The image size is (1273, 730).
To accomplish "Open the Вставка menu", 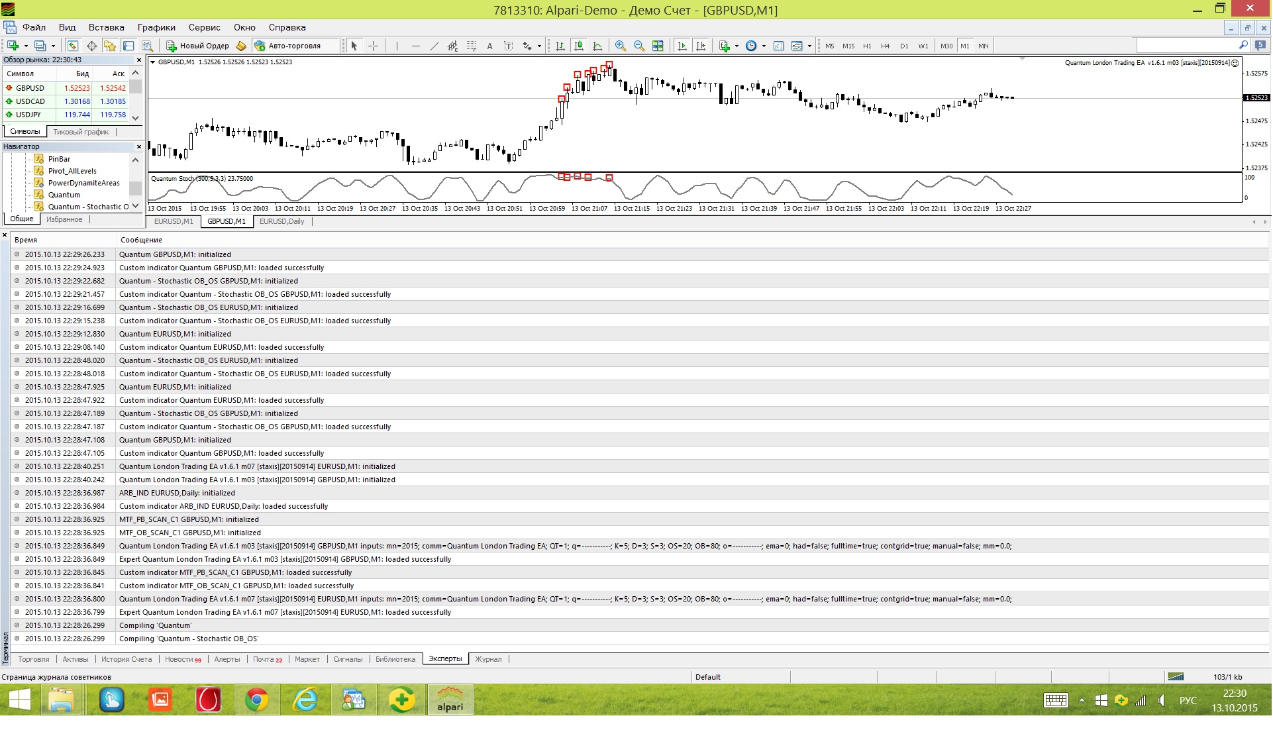I will (106, 27).
